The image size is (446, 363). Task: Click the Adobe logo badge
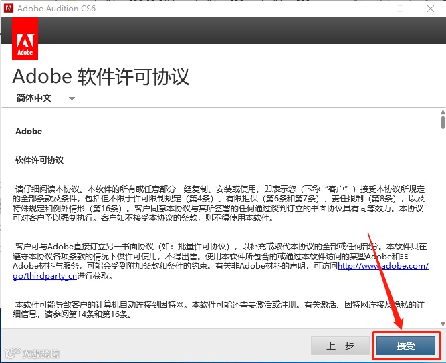[25, 39]
